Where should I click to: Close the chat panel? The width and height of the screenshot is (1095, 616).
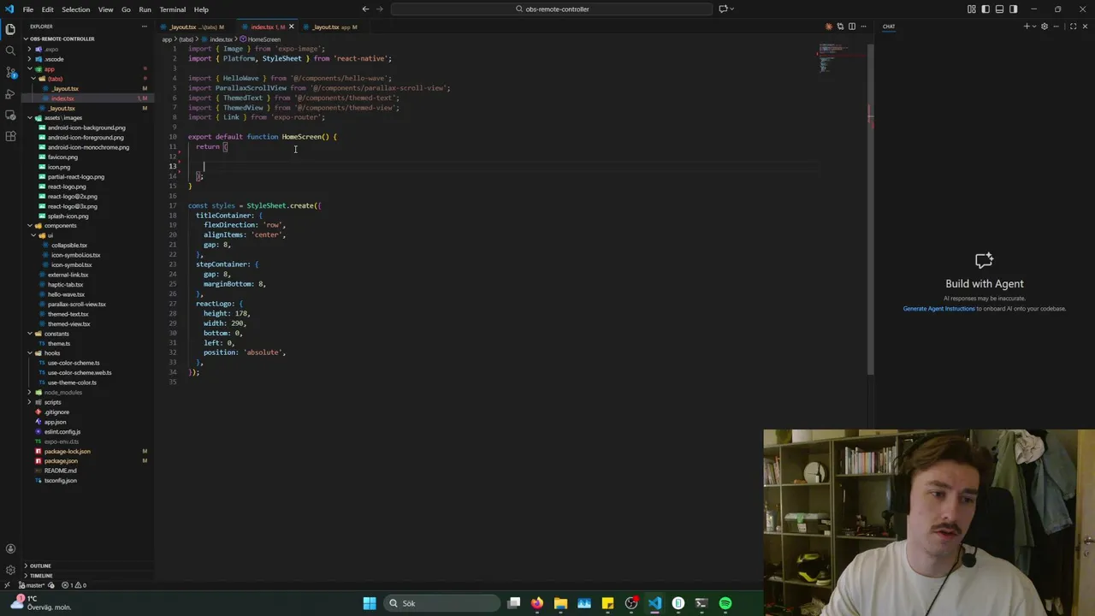click(1086, 27)
